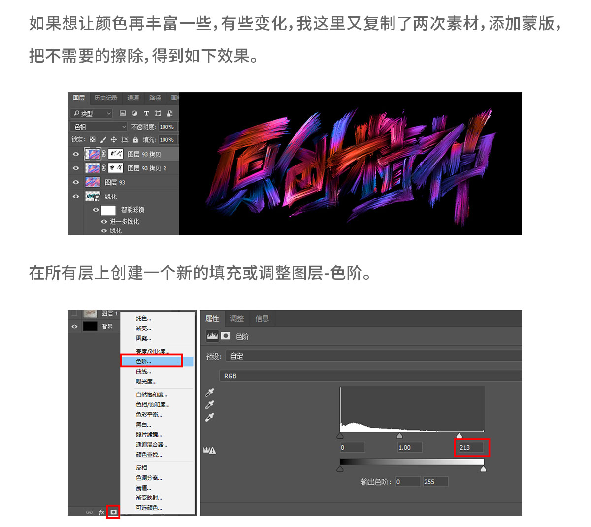Hide the 锐化 smart object layer
The image size is (591, 527).
[76, 196]
